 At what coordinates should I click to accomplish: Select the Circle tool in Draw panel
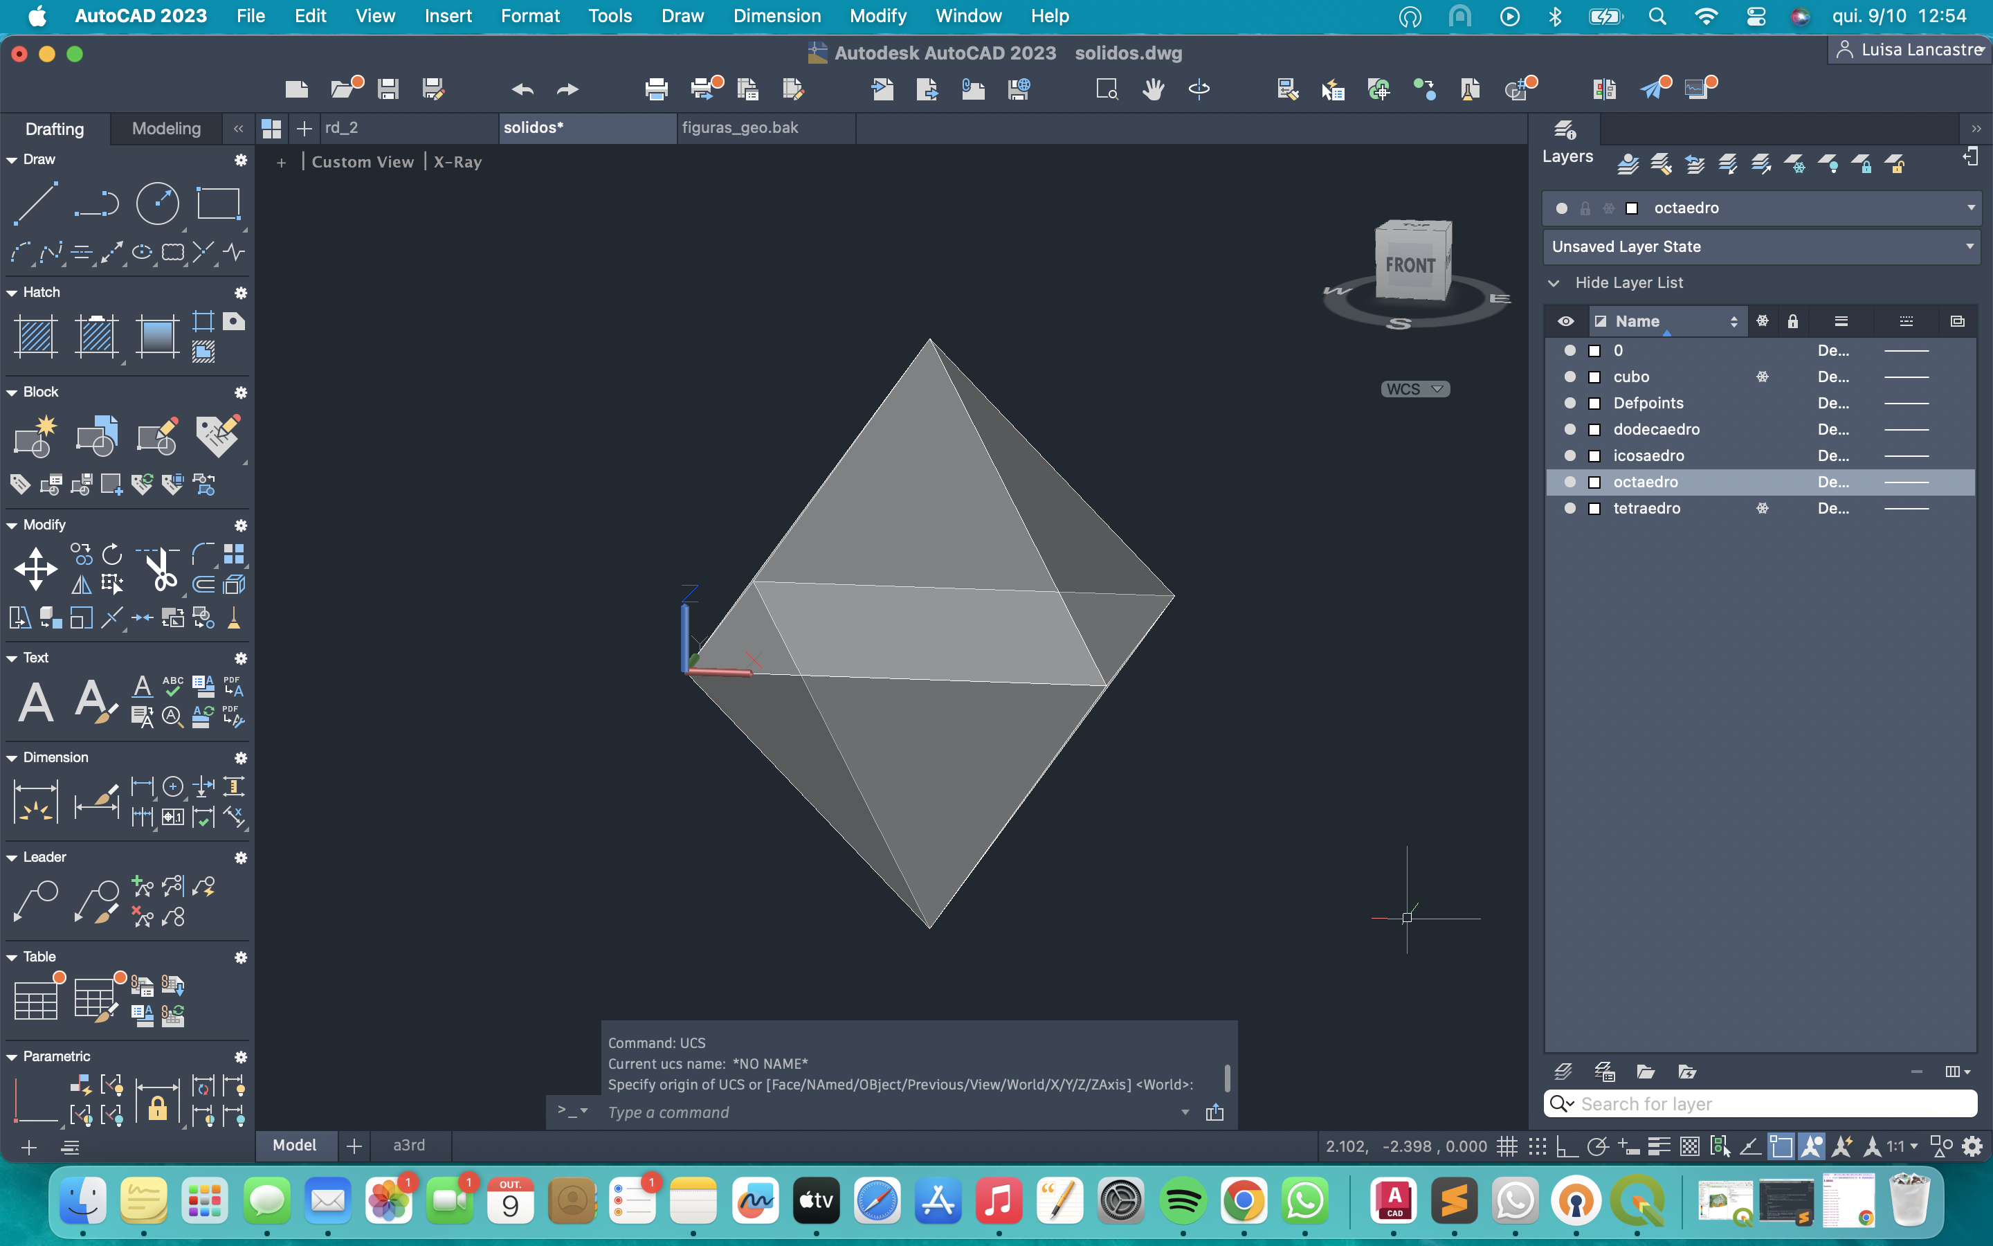pyautogui.click(x=156, y=204)
